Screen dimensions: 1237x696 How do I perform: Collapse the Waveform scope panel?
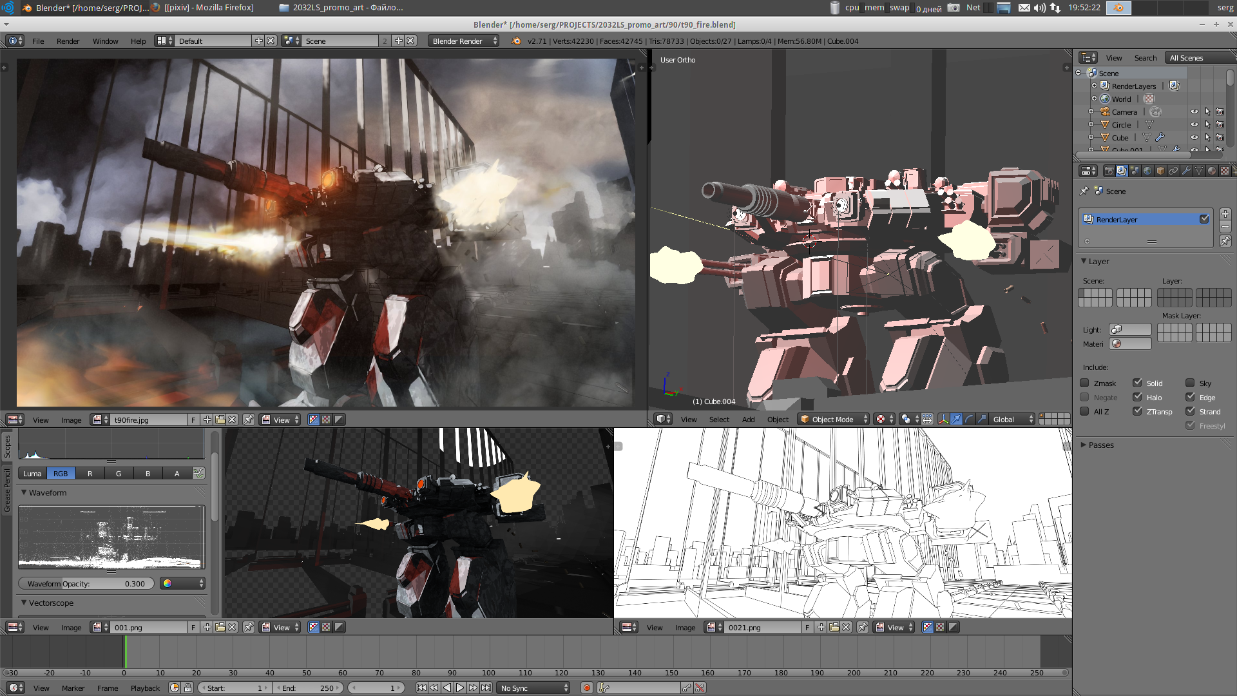(24, 492)
